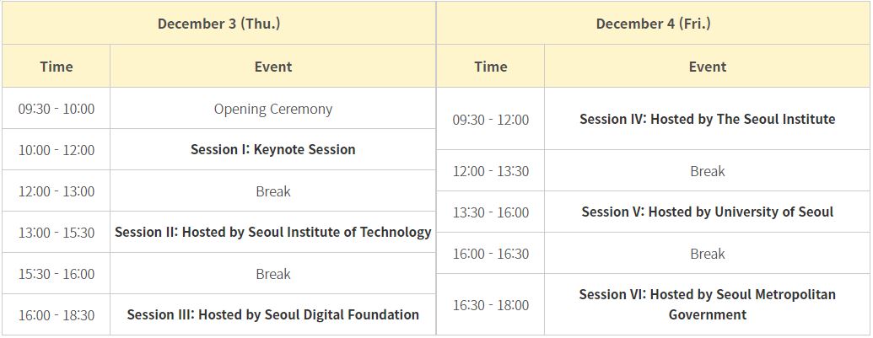This screenshot has height=338, width=873.
Task: Click the 13:00 - 15:30 time cell
Action: (57, 232)
